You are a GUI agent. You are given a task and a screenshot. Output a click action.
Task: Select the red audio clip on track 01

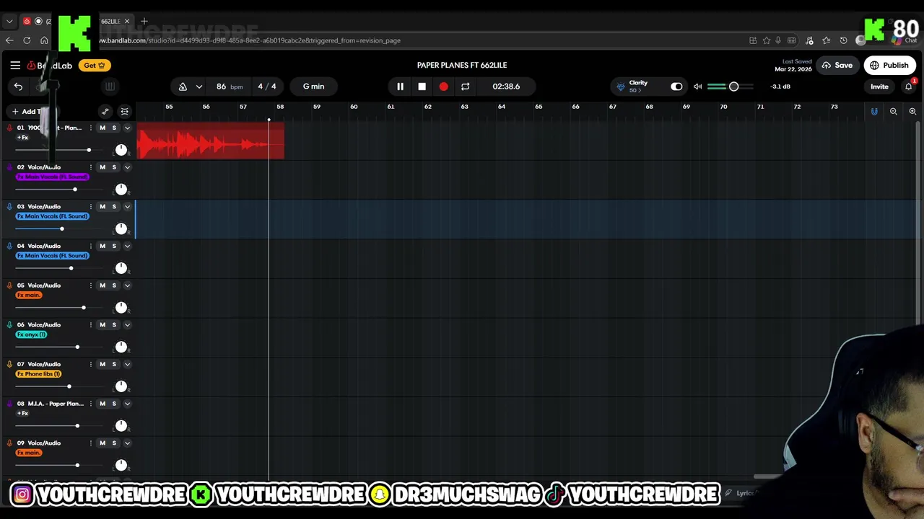pos(210,142)
